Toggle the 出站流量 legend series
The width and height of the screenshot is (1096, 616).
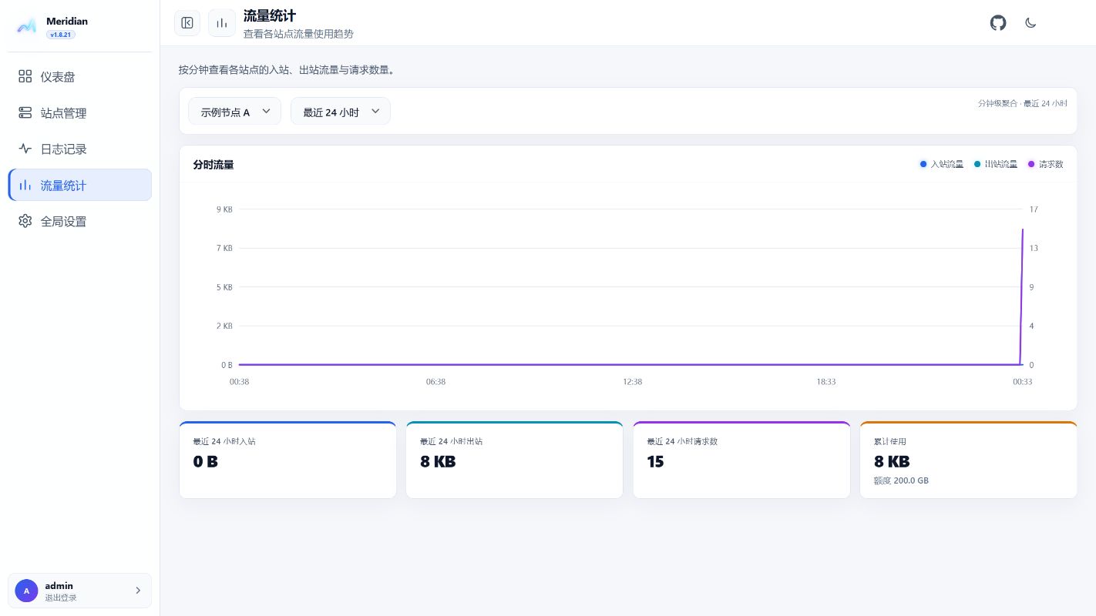[x=996, y=164]
